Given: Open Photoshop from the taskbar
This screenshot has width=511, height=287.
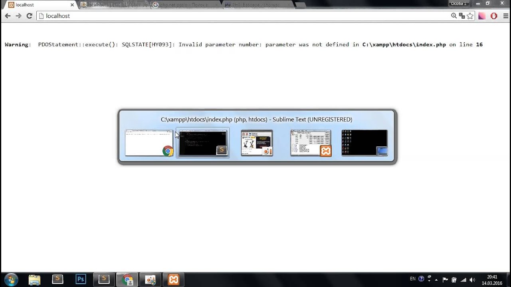Looking at the screenshot, I should tap(81, 279).
